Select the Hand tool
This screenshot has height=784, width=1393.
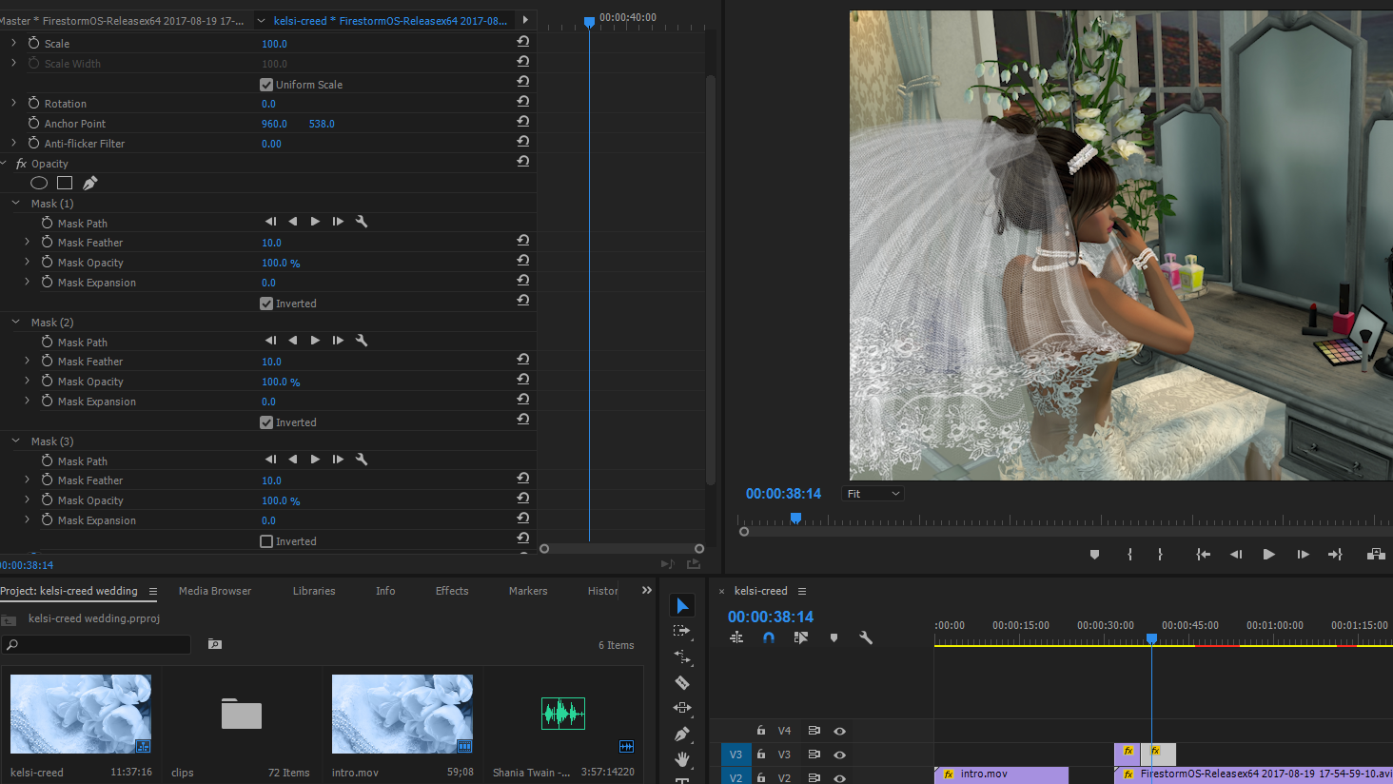(x=682, y=758)
